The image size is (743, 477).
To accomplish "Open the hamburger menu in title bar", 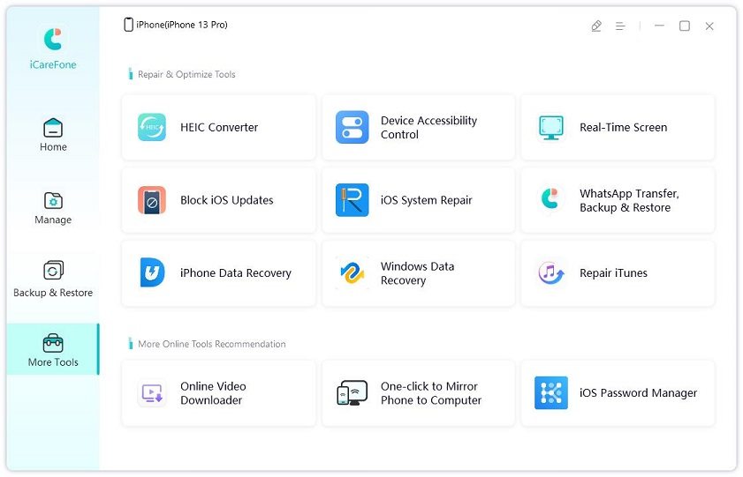I will click(620, 26).
